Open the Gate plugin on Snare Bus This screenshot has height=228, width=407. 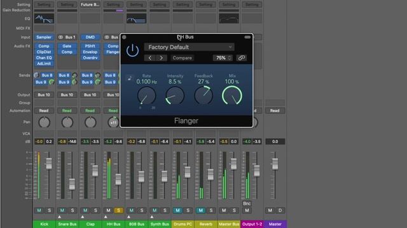point(67,46)
